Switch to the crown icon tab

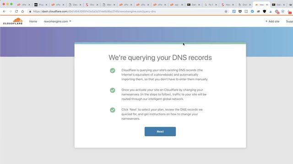(290, 5)
